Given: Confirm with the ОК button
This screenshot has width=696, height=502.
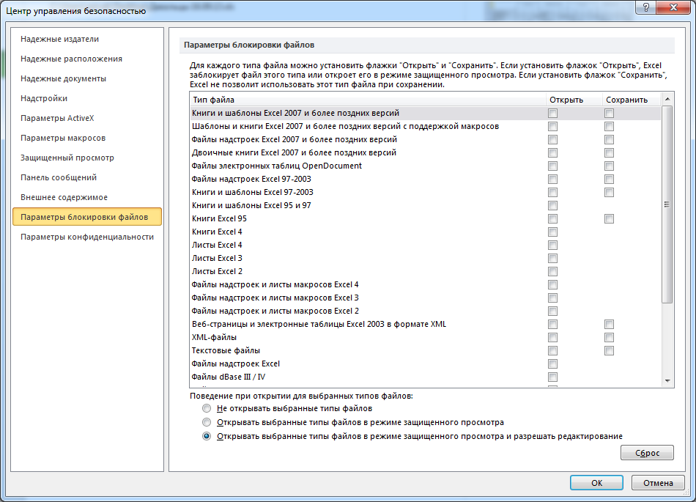Looking at the screenshot, I should coord(596,483).
